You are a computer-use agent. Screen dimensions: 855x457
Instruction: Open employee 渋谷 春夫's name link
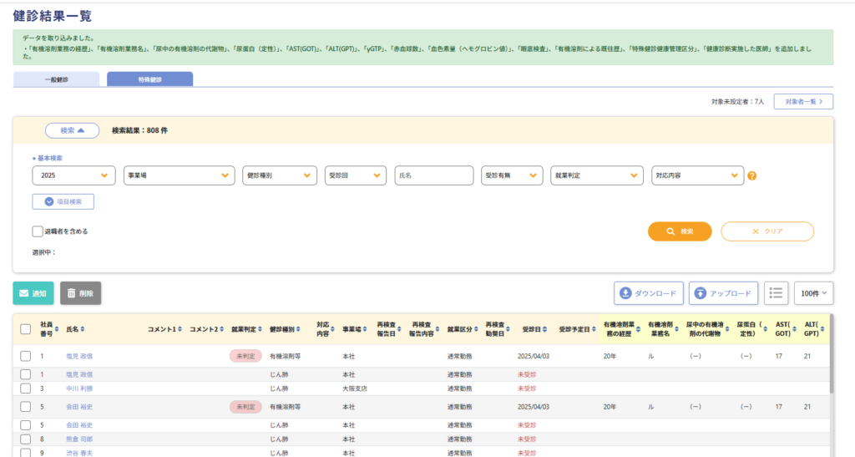(79, 453)
